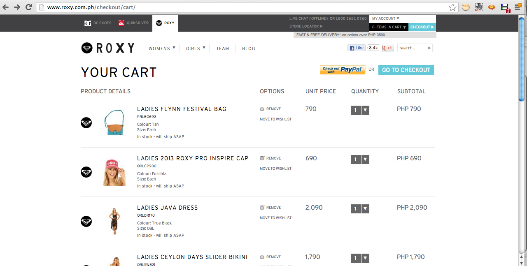Switch to the Quiksilver brand tab
Image resolution: width=527 pixels, height=266 pixels.
click(x=134, y=23)
